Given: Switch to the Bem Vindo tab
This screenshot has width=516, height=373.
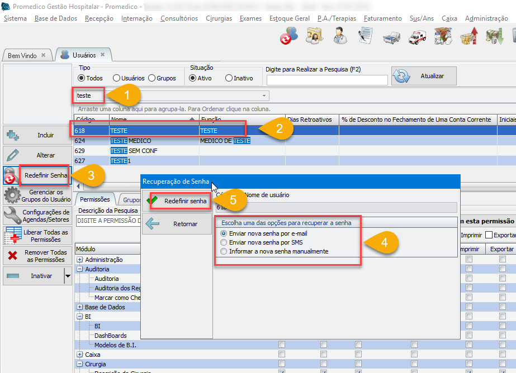Looking at the screenshot, I should 22,56.
